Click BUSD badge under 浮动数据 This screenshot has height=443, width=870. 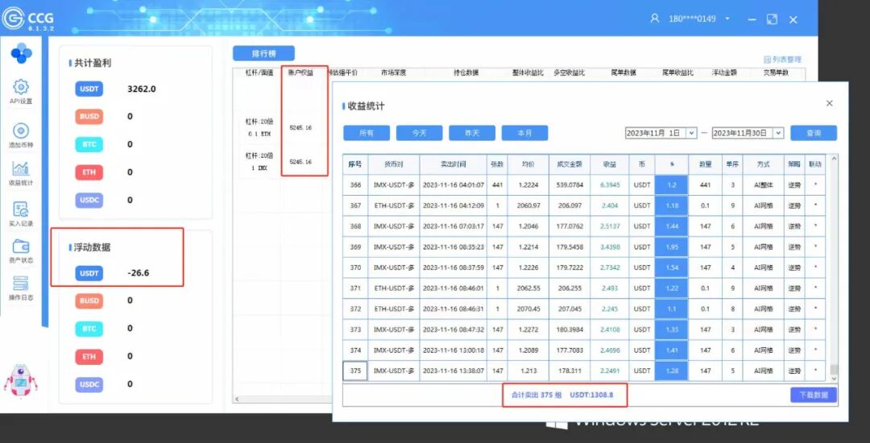[89, 300]
